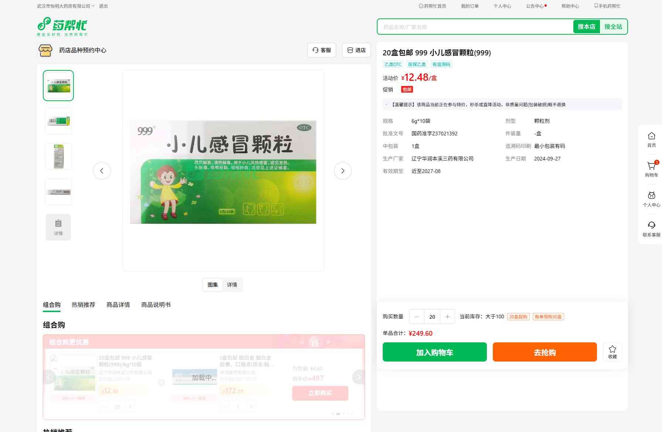The height and width of the screenshot is (432, 662).
Task: Select the 热销推荐 tab
Action: click(x=83, y=305)
